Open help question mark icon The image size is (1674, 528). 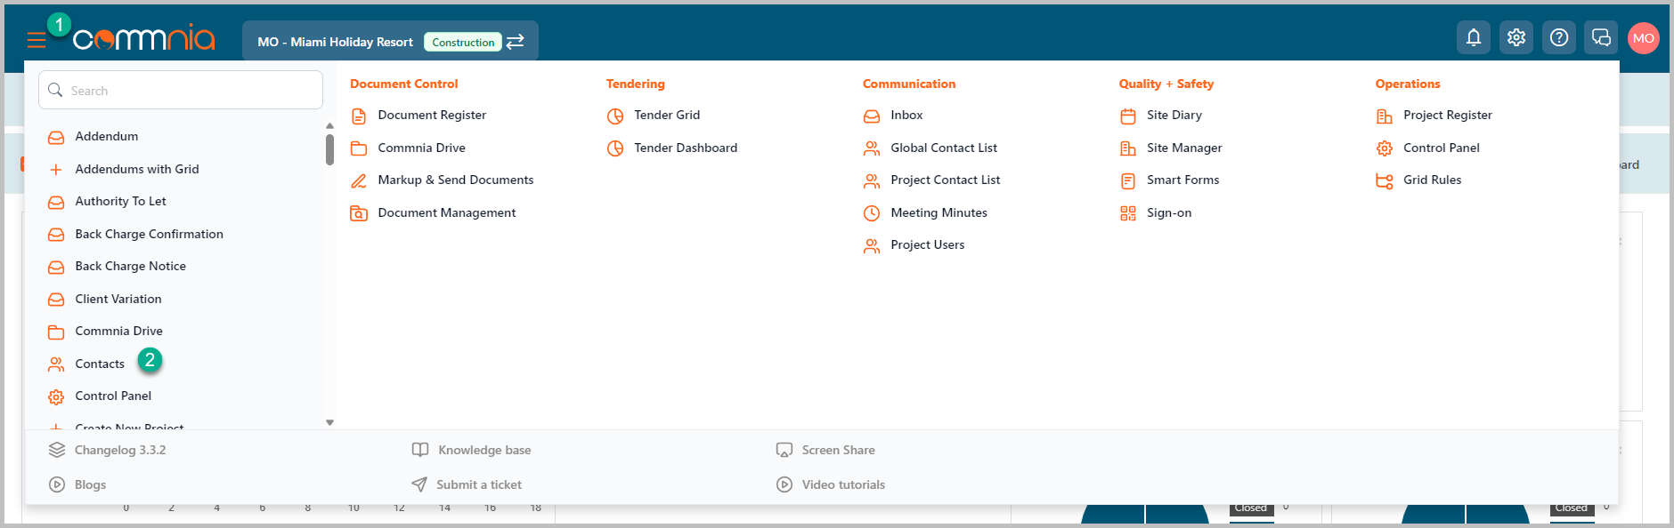[x=1559, y=37]
